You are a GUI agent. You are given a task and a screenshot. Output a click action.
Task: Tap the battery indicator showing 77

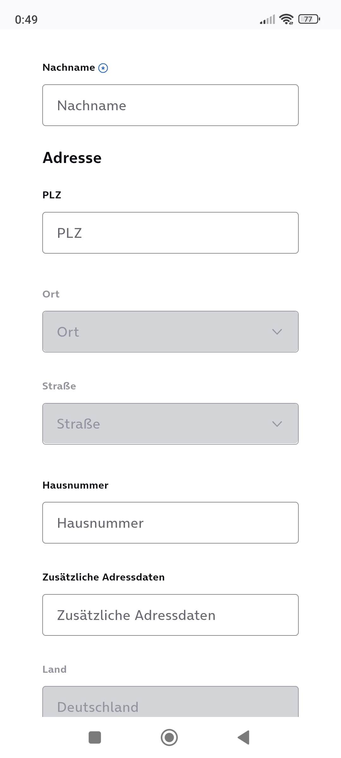[x=309, y=19]
